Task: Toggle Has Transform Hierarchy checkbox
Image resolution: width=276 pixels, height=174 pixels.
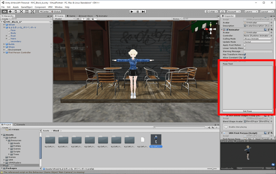Action: pos(245,54)
